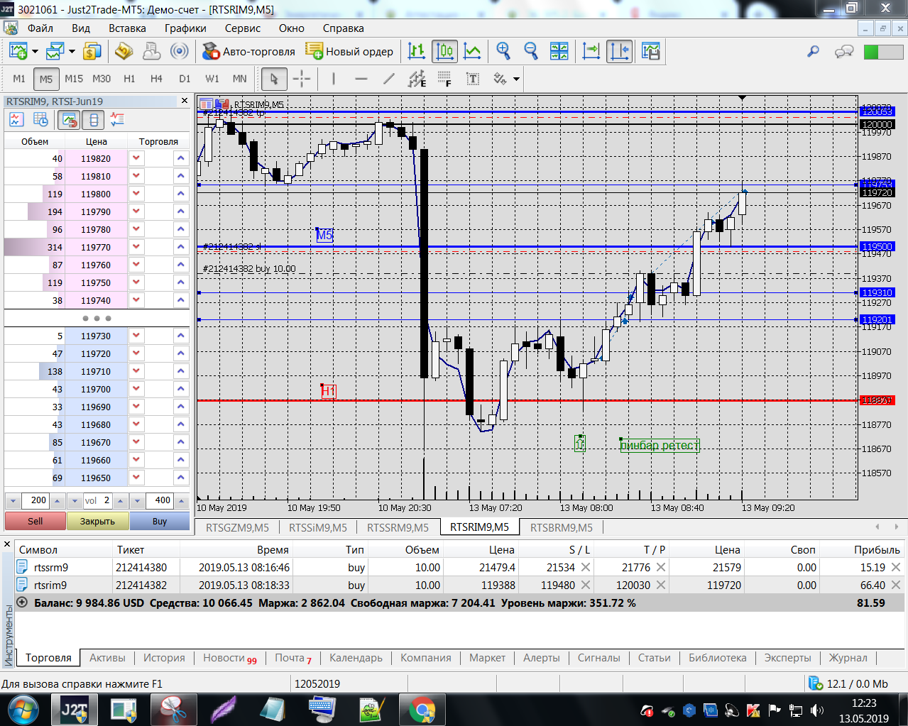Toggle the spread view icon in Depth of Market
The image size is (908, 726).
point(117,120)
